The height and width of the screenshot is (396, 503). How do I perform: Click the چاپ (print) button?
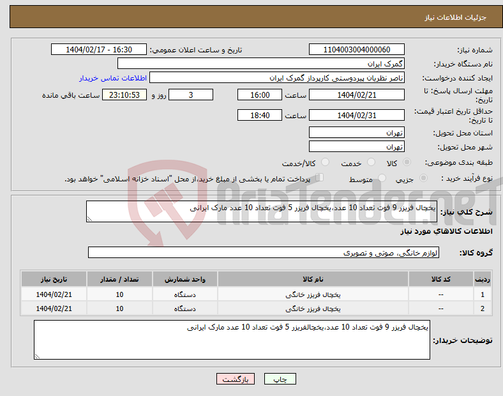280,379
